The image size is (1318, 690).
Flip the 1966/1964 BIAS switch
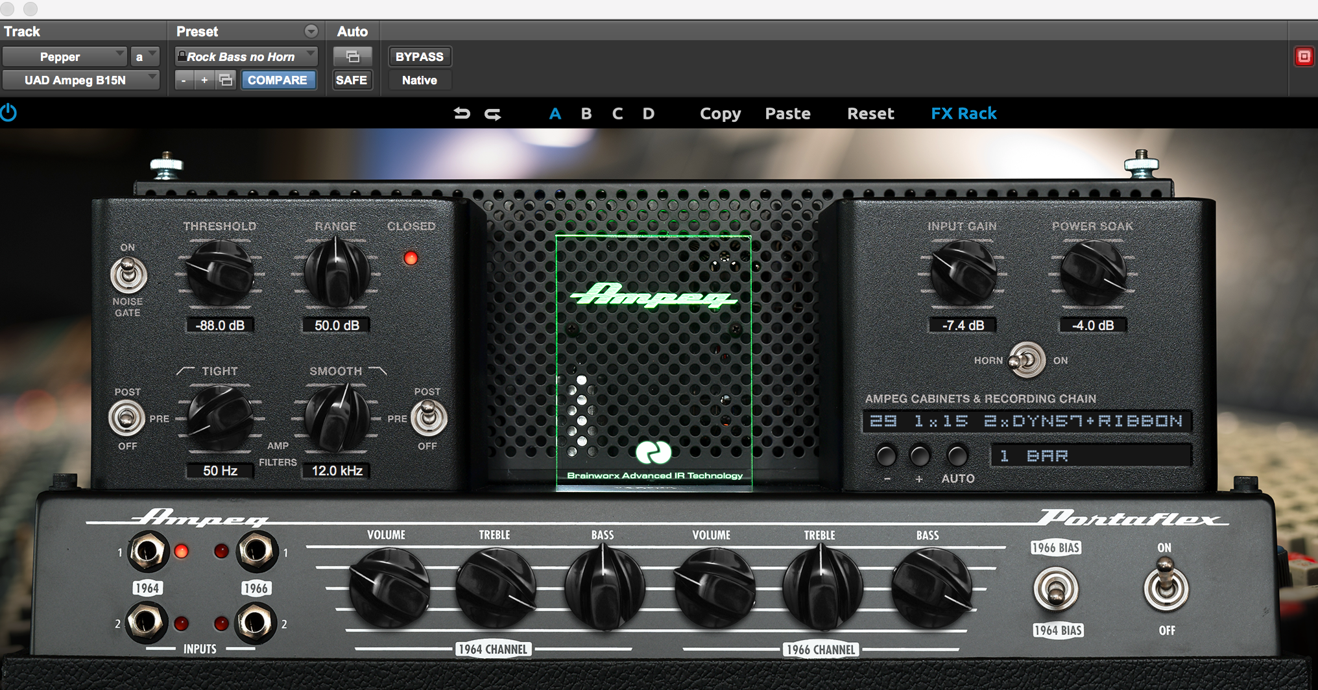1056,589
